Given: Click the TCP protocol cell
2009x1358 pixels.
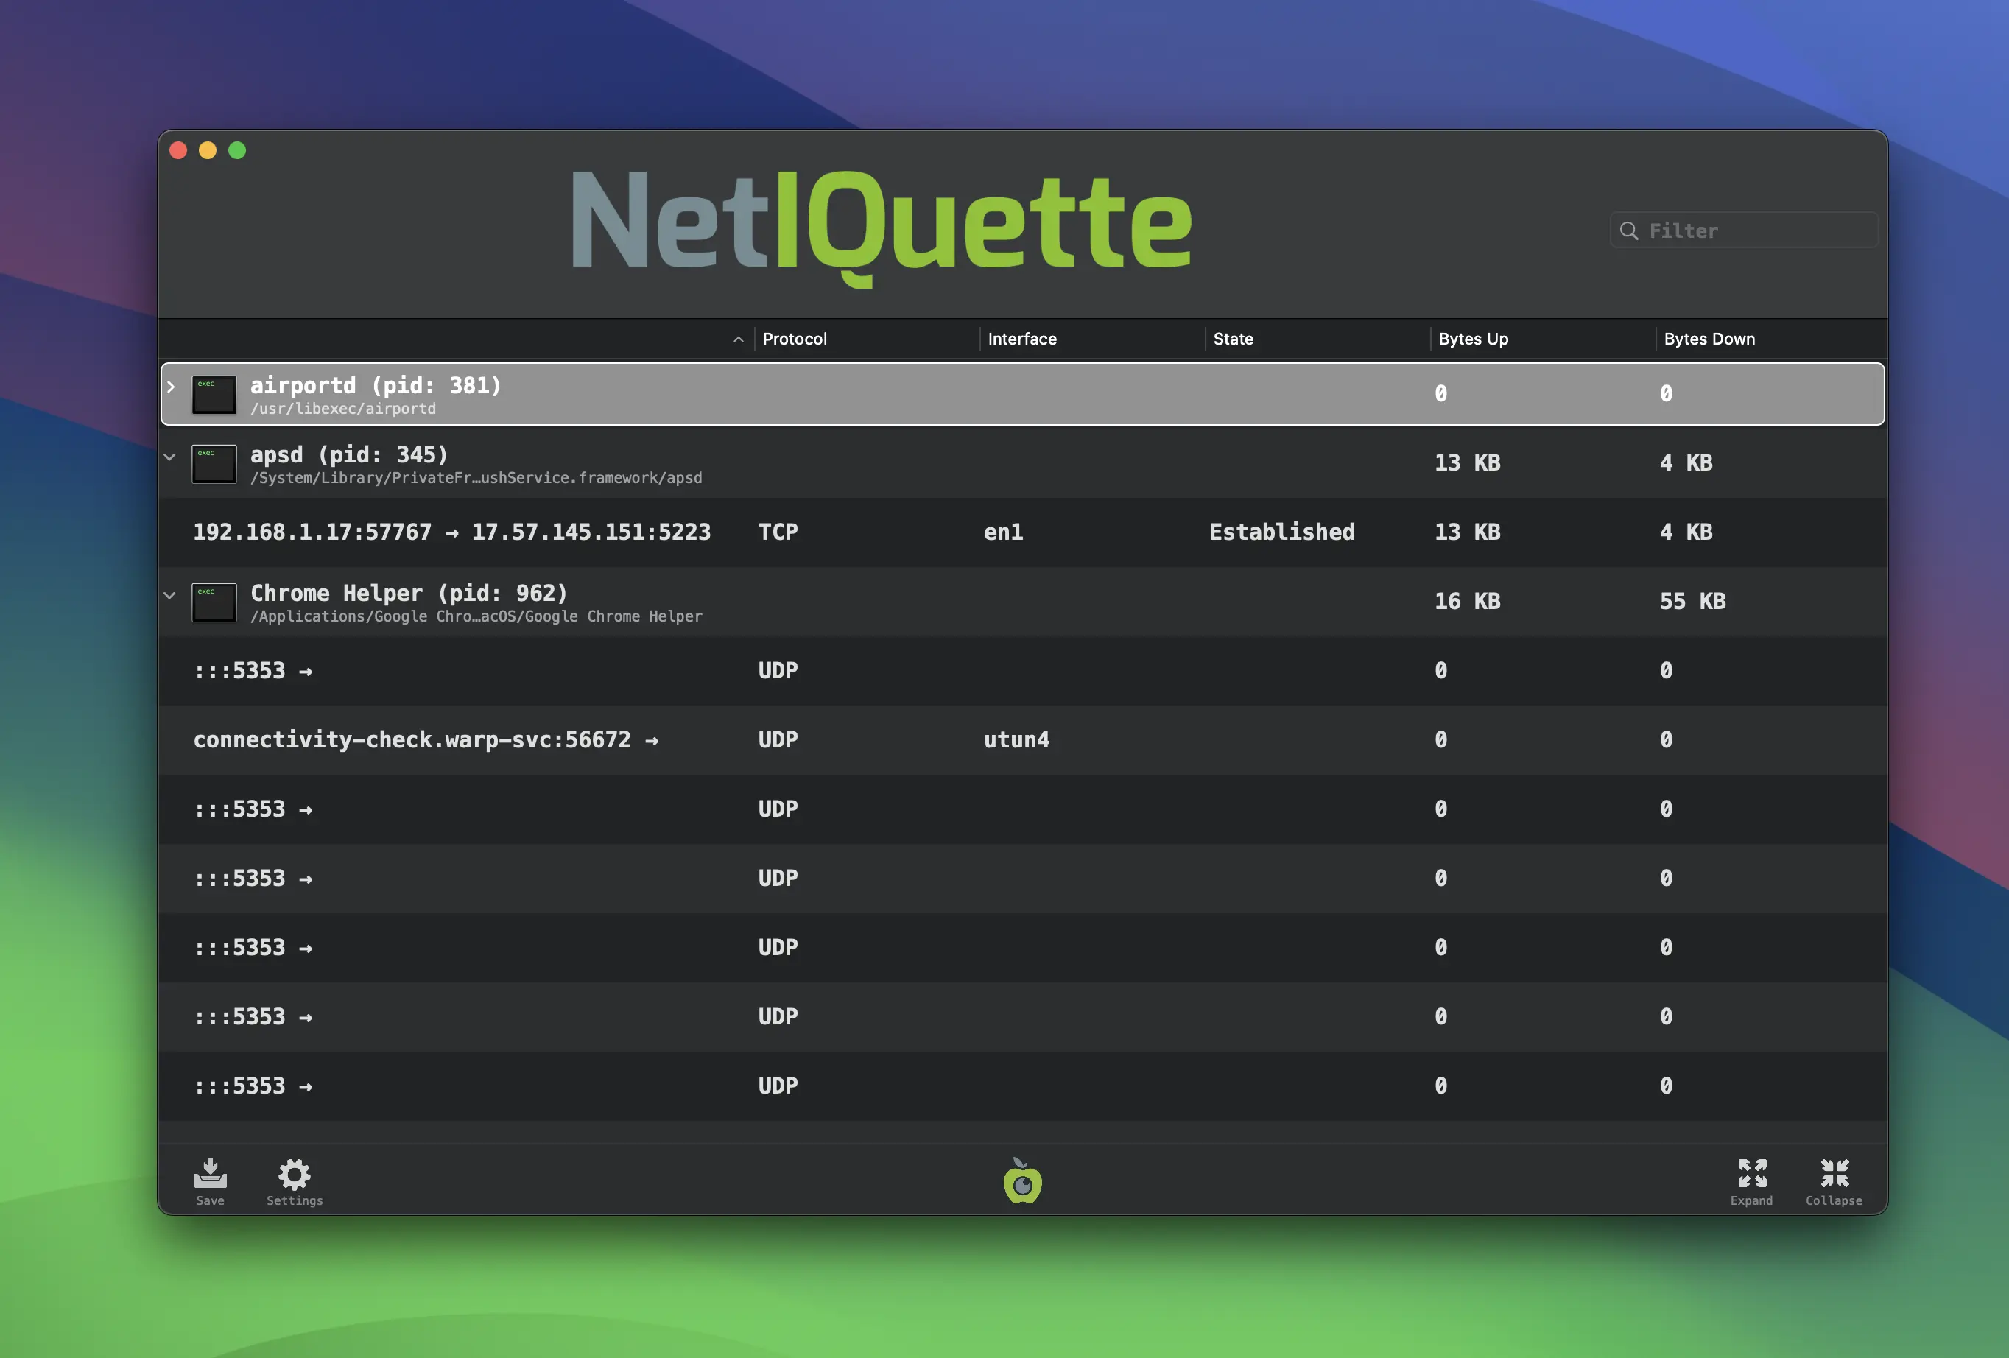Looking at the screenshot, I should click(778, 532).
